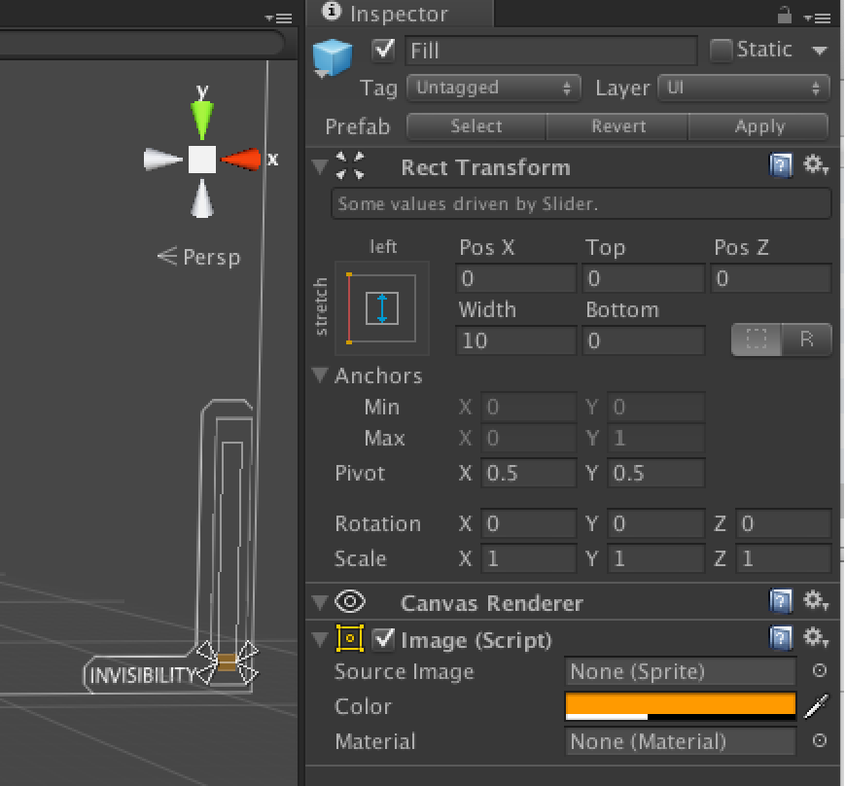Enable the Static checkbox
This screenshot has height=786, width=846.
tap(721, 50)
